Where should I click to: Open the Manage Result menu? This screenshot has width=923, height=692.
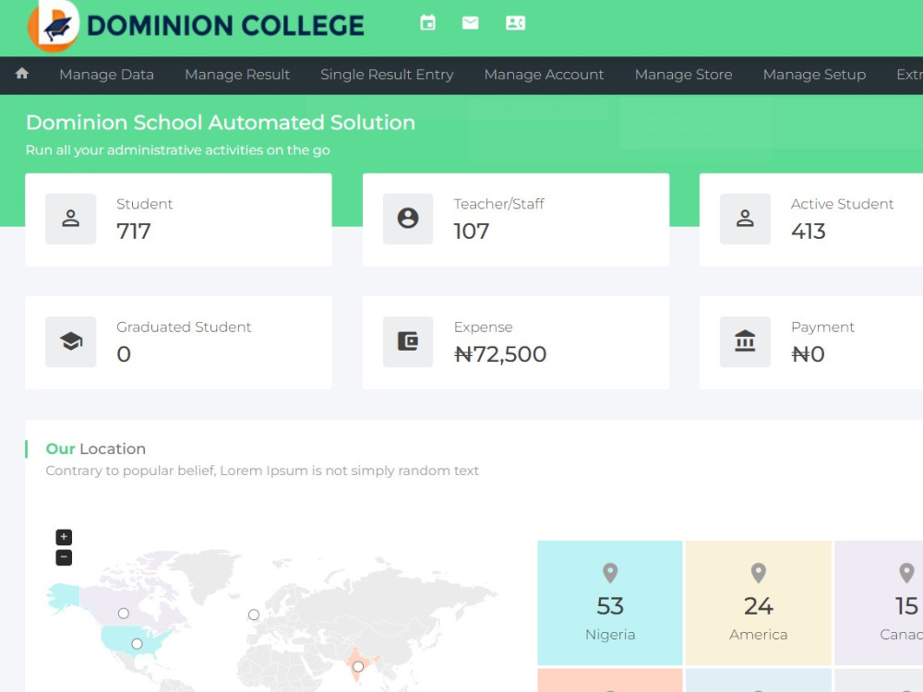(x=237, y=75)
